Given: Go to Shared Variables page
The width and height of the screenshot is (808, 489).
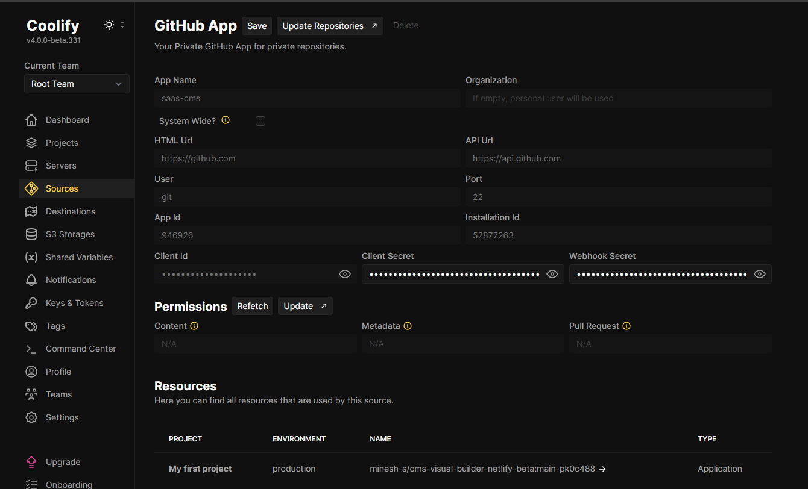Looking at the screenshot, I should (79, 257).
